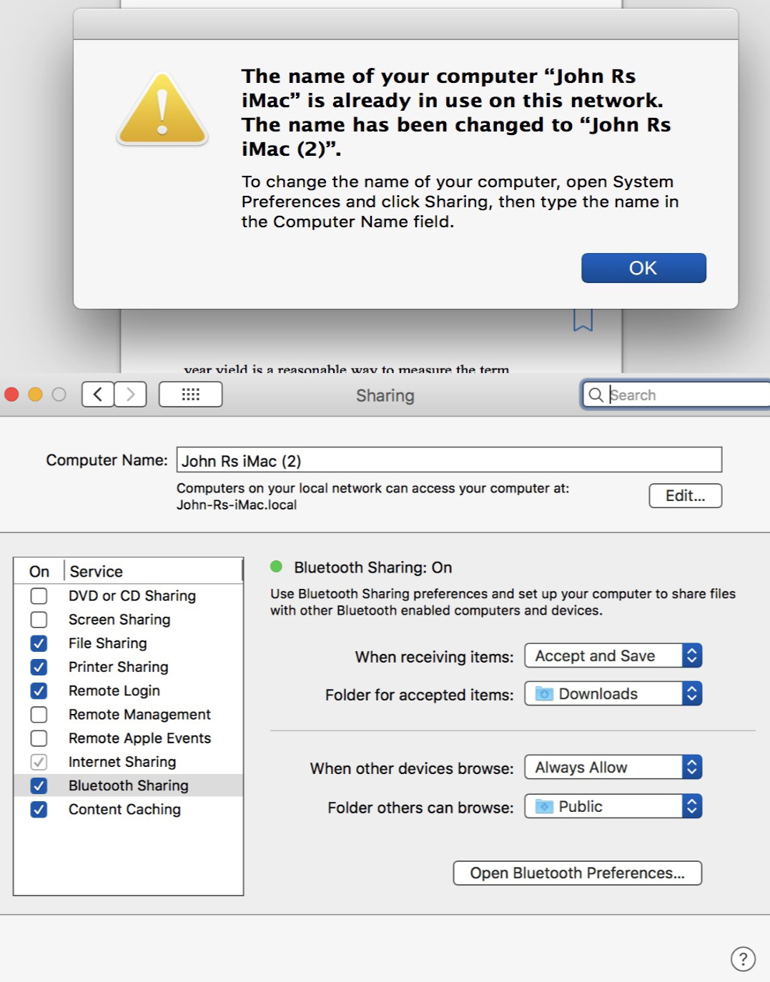Enable Remote Management checkbox
This screenshot has width=770, height=982.
(x=39, y=715)
